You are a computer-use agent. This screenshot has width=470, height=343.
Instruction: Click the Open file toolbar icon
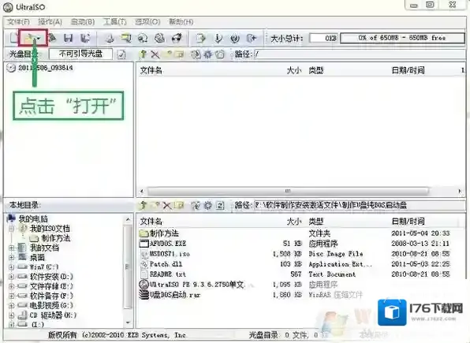click(x=28, y=38)
